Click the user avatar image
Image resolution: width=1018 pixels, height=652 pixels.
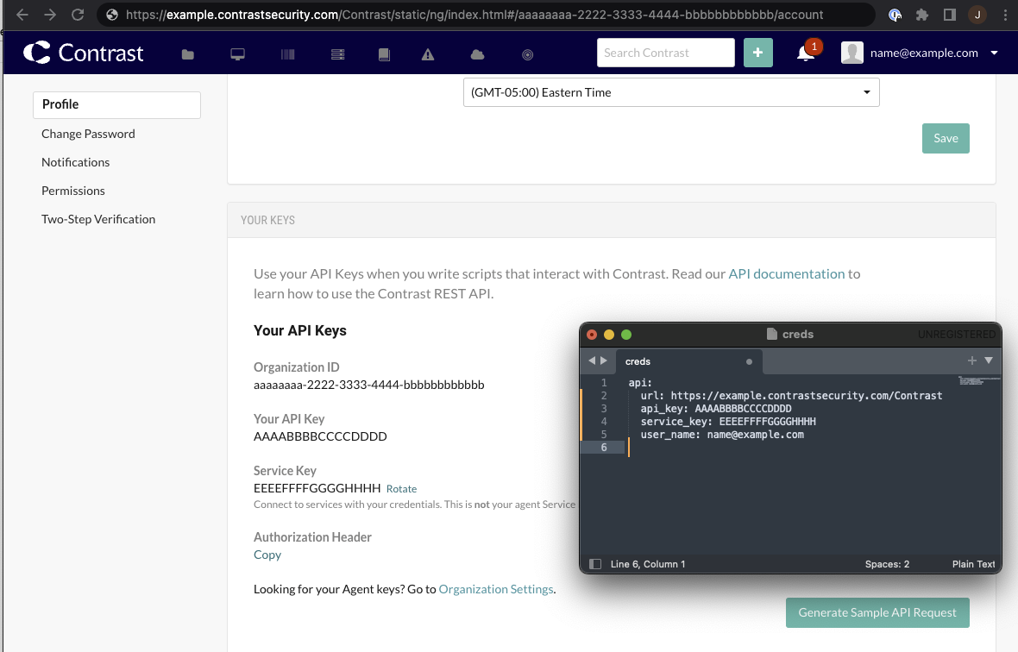click(x=851, y=53)
